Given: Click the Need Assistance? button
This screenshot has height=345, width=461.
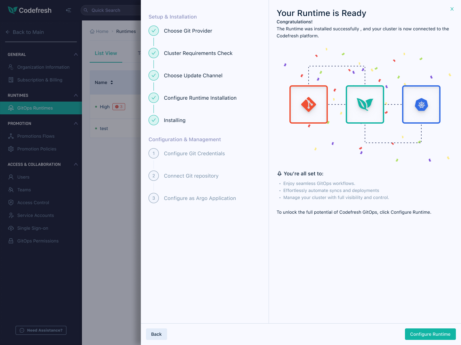Looking at the screenshot, I should 41,330.
